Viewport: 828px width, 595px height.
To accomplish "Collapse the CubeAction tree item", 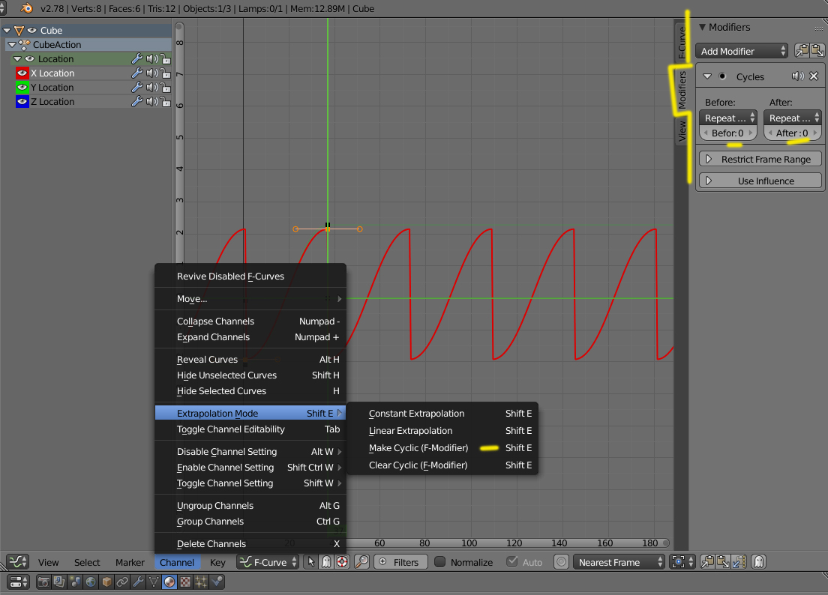I will point(12,45).
